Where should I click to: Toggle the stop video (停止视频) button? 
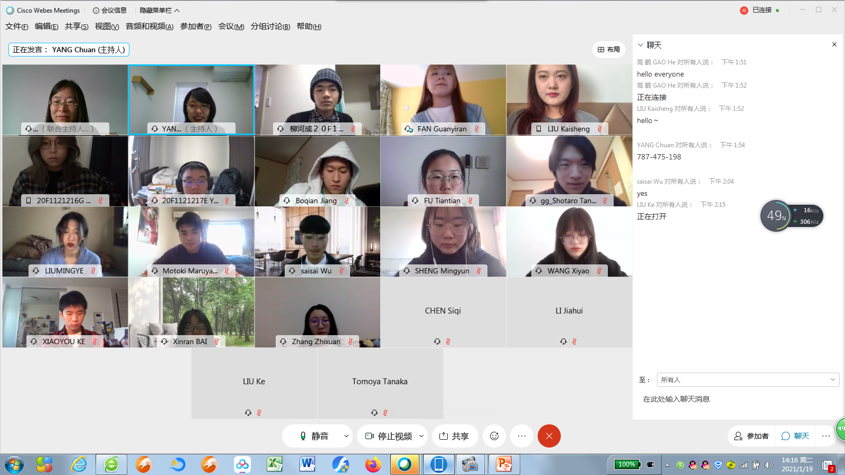(x=388, y=436)
